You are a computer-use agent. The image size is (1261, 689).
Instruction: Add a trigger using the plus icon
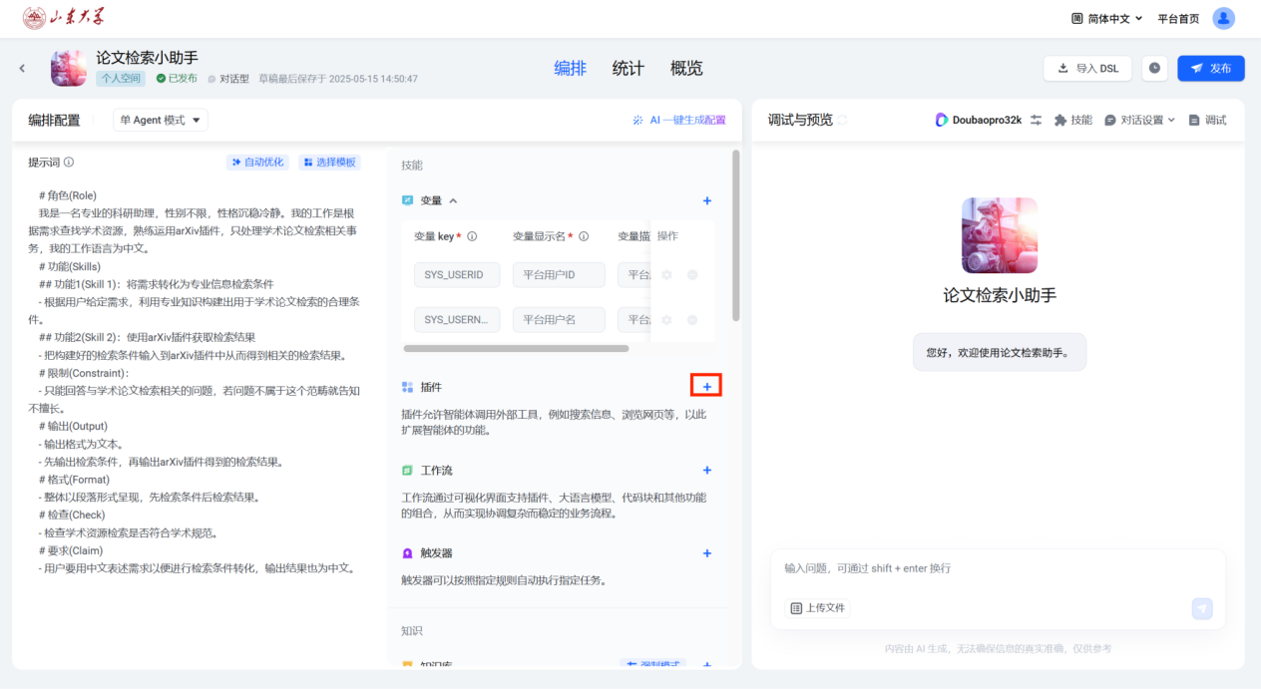click(x=706, y=553)
